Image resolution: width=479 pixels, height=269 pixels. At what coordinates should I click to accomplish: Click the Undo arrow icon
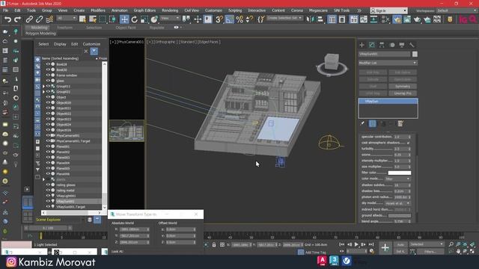(7, 19)
